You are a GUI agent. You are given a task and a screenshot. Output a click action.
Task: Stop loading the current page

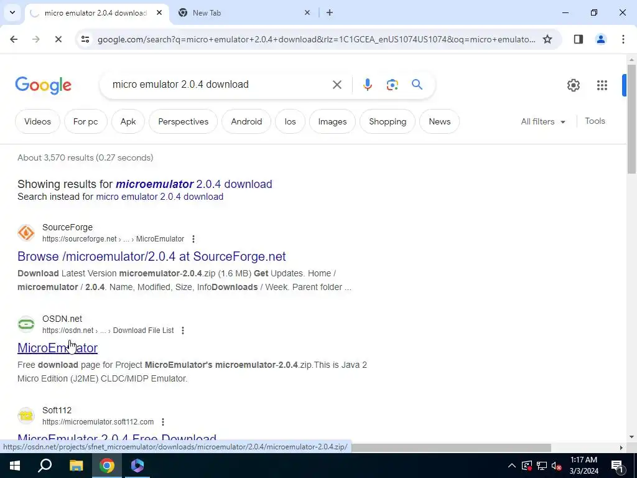[x=58, y=39]
